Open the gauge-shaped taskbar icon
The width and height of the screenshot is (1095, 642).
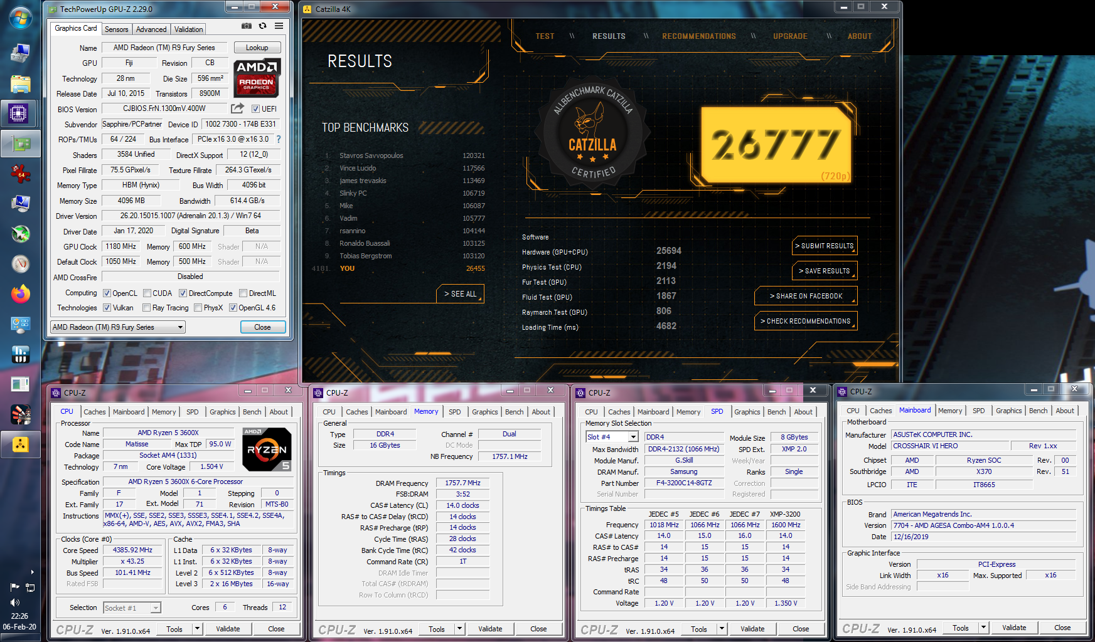point(20,264)
